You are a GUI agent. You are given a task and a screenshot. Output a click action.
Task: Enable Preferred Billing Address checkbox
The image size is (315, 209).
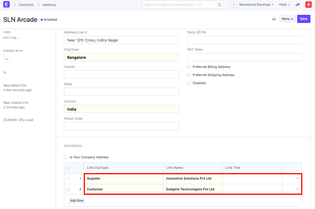click(x=189, y=67)
